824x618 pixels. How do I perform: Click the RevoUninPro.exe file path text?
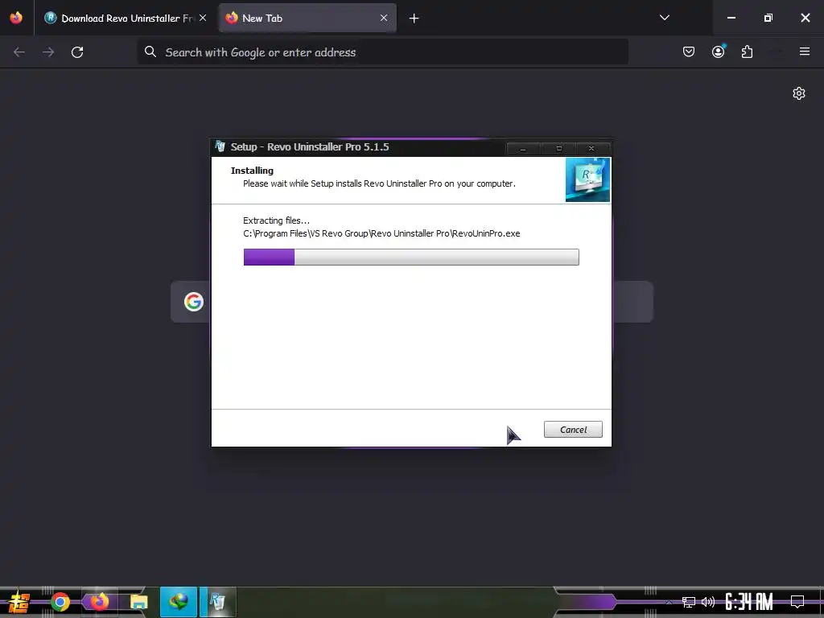pyautogui.click(x=381, y=233)
